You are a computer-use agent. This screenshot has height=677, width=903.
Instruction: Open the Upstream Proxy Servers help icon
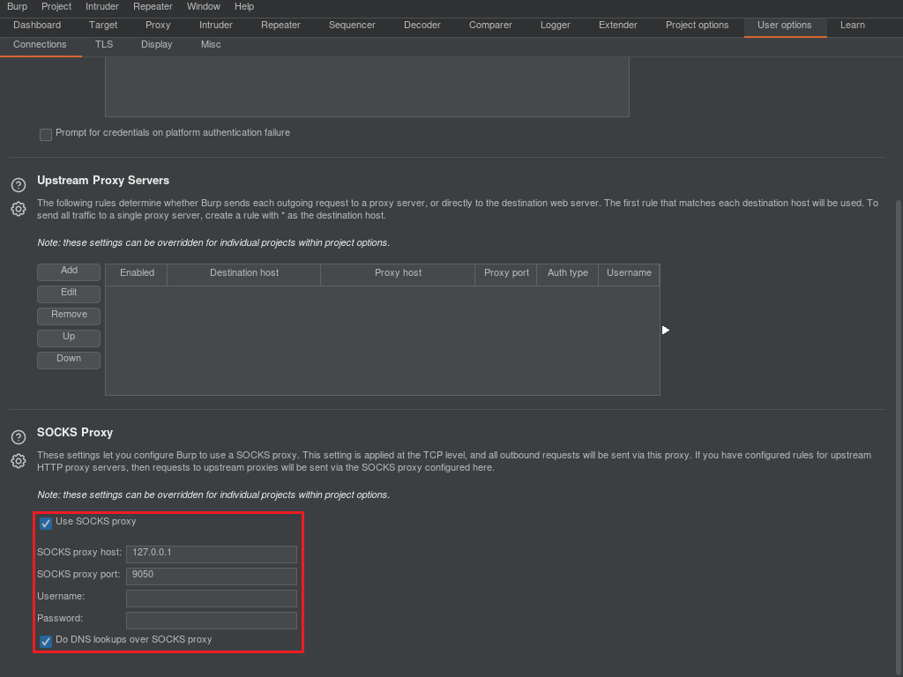pyautogui.click(x=18, y=185)
